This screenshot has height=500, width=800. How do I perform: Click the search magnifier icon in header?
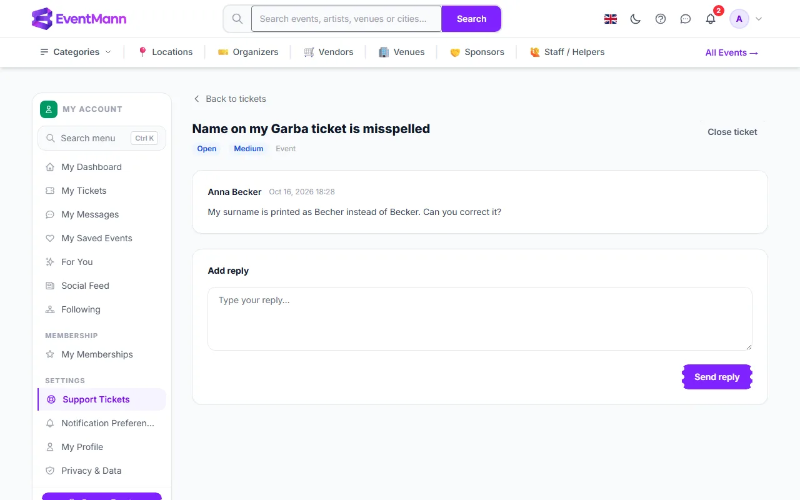tap(237, 19)
